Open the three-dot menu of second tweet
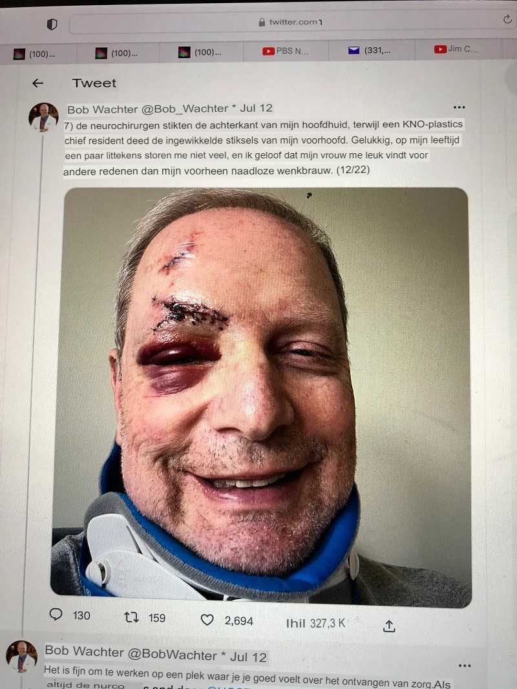This screenshot has width=517, height=689. (x=465, y=666)
